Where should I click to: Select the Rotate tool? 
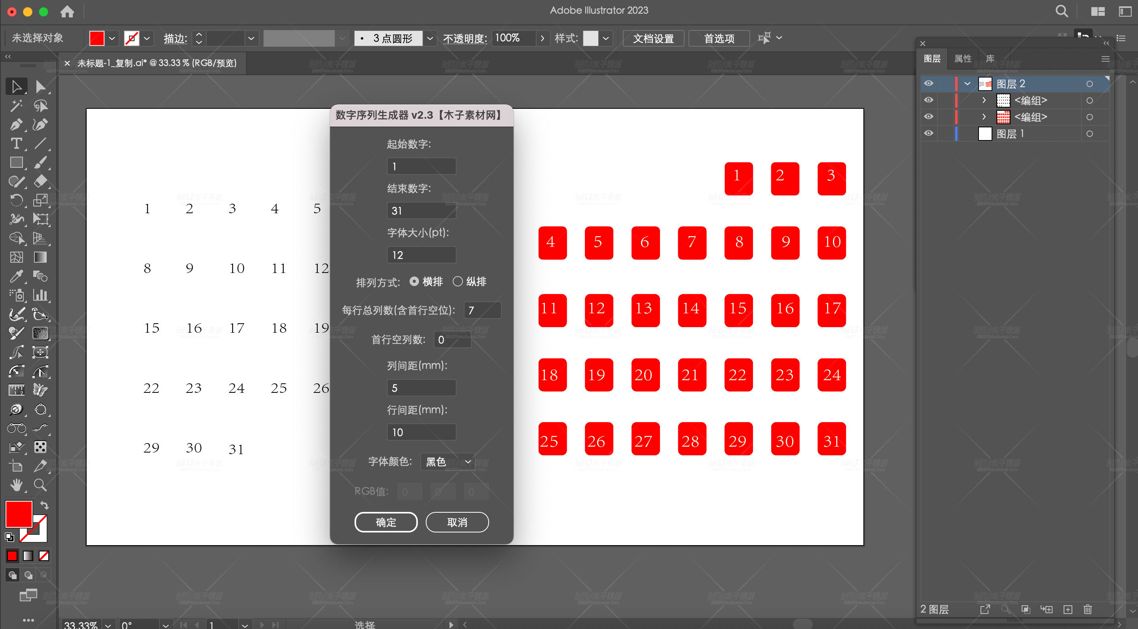(16, 200)
